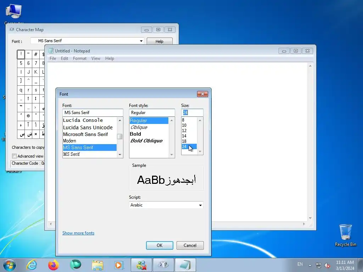The width and height of the screenshot is (363, 272).
Task: Click Size list scroll down arrow
Action: 200,152
